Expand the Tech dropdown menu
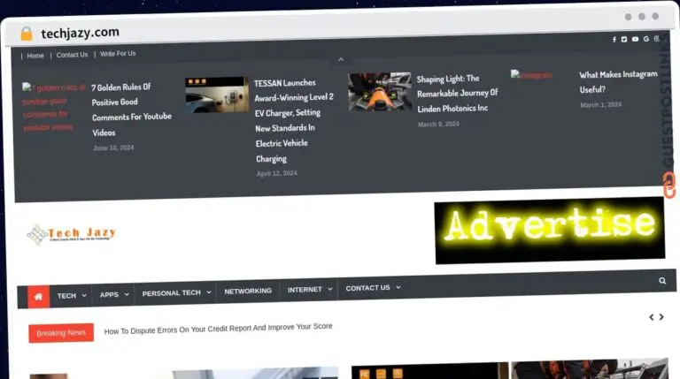 coord(71,295)
